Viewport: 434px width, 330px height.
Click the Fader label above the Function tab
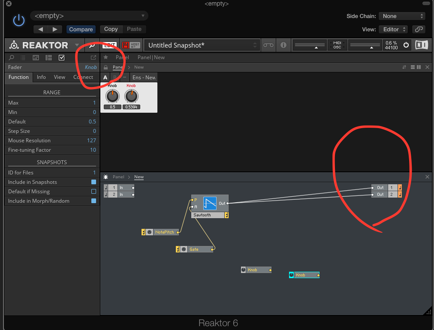pos(15,67)
